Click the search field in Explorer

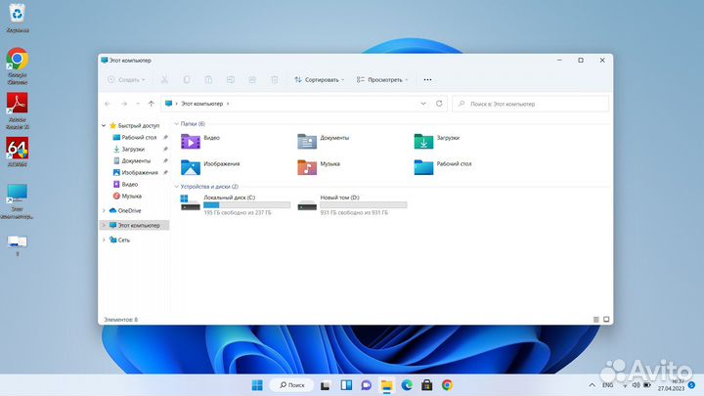[530, 104]
